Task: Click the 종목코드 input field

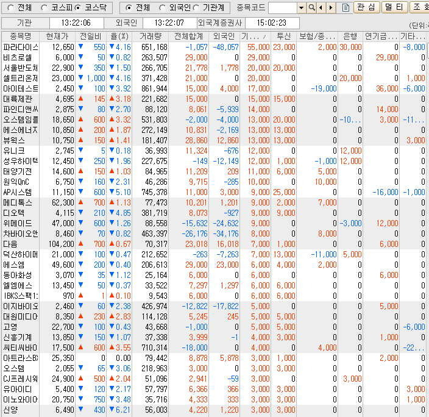Action: (283, 8)
